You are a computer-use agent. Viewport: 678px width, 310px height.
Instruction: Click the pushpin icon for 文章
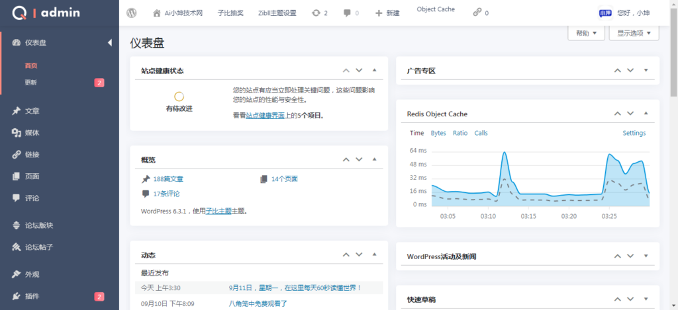point(17,111)
